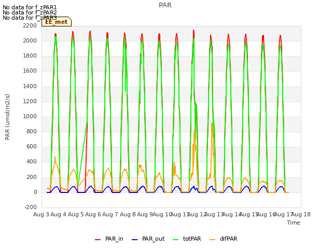Click the Aug 4 x-axis date label

[59, 214]
